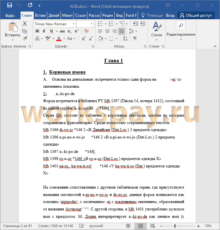The width and height of the screenshot is (220, 230).
Task: Click word count Слово 1368 из 15146
Action: point(56,226)
